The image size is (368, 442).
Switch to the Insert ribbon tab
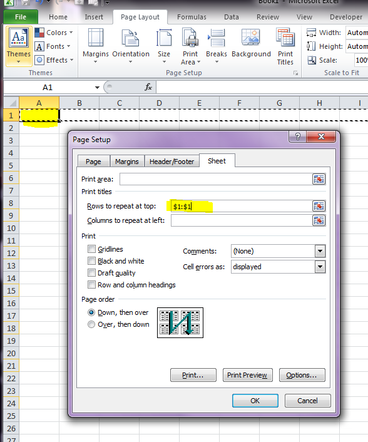(94, 17)
